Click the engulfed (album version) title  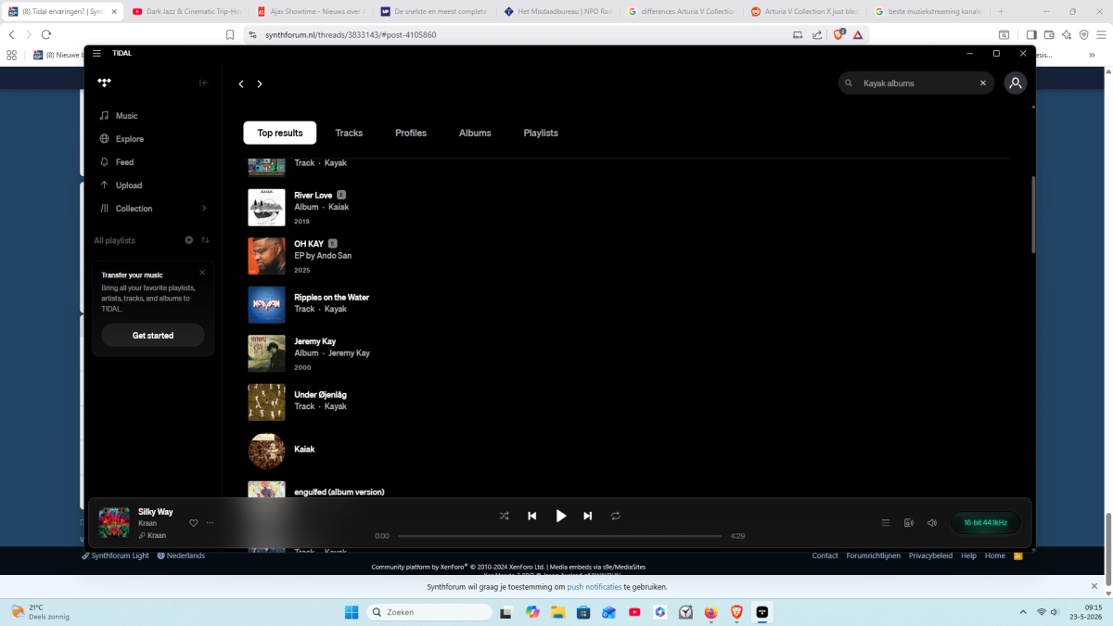(x=339, y=492)
